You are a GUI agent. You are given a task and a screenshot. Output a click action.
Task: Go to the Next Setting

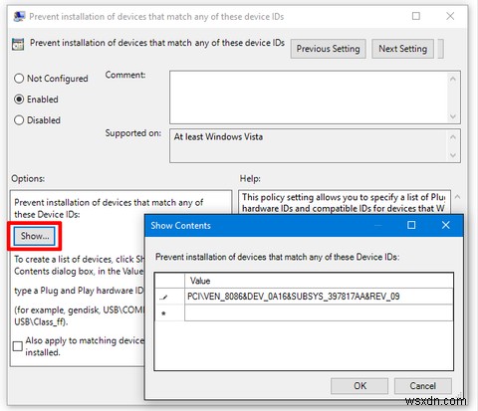click(x=402, y=49)
